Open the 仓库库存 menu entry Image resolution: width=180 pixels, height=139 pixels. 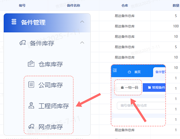click(x=51, y=64)
